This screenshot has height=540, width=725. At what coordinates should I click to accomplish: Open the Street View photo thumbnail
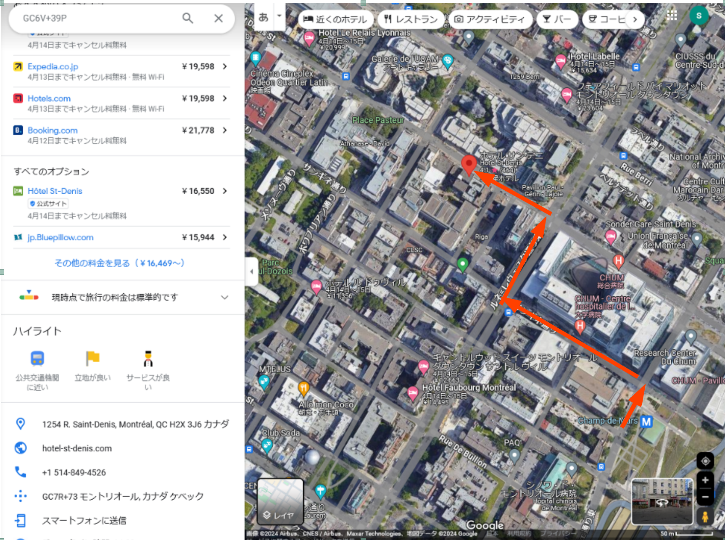click(662, 502)
